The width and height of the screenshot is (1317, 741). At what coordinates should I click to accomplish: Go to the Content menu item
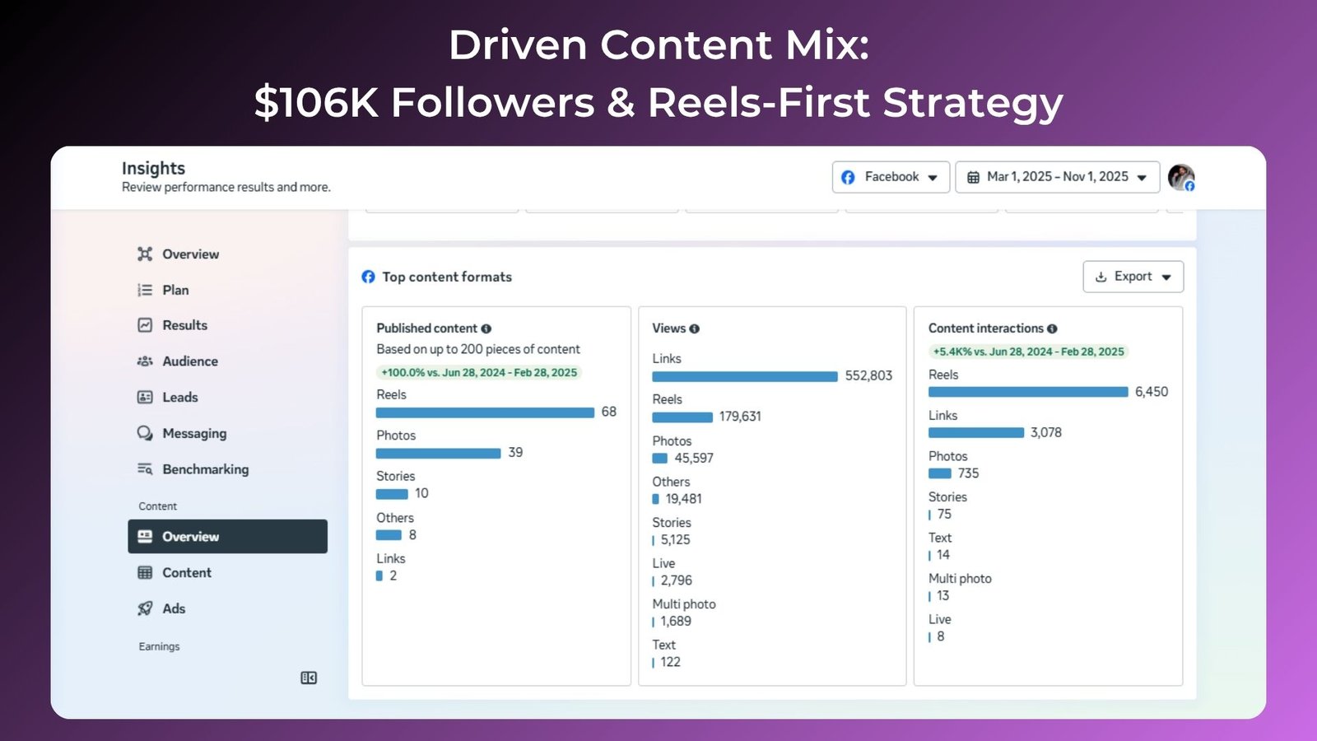187,573
